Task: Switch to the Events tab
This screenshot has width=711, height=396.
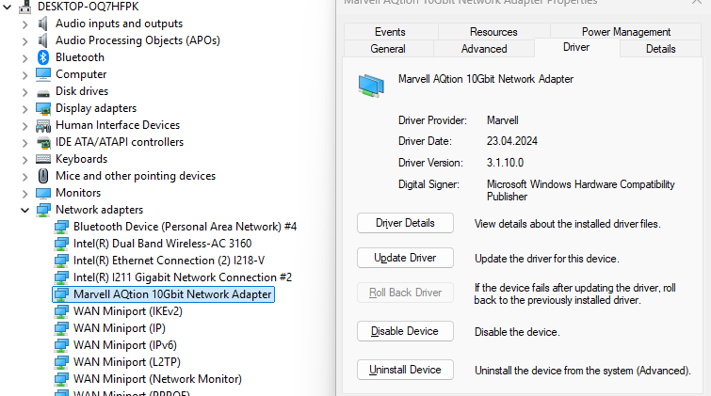Action: [391, 32]
